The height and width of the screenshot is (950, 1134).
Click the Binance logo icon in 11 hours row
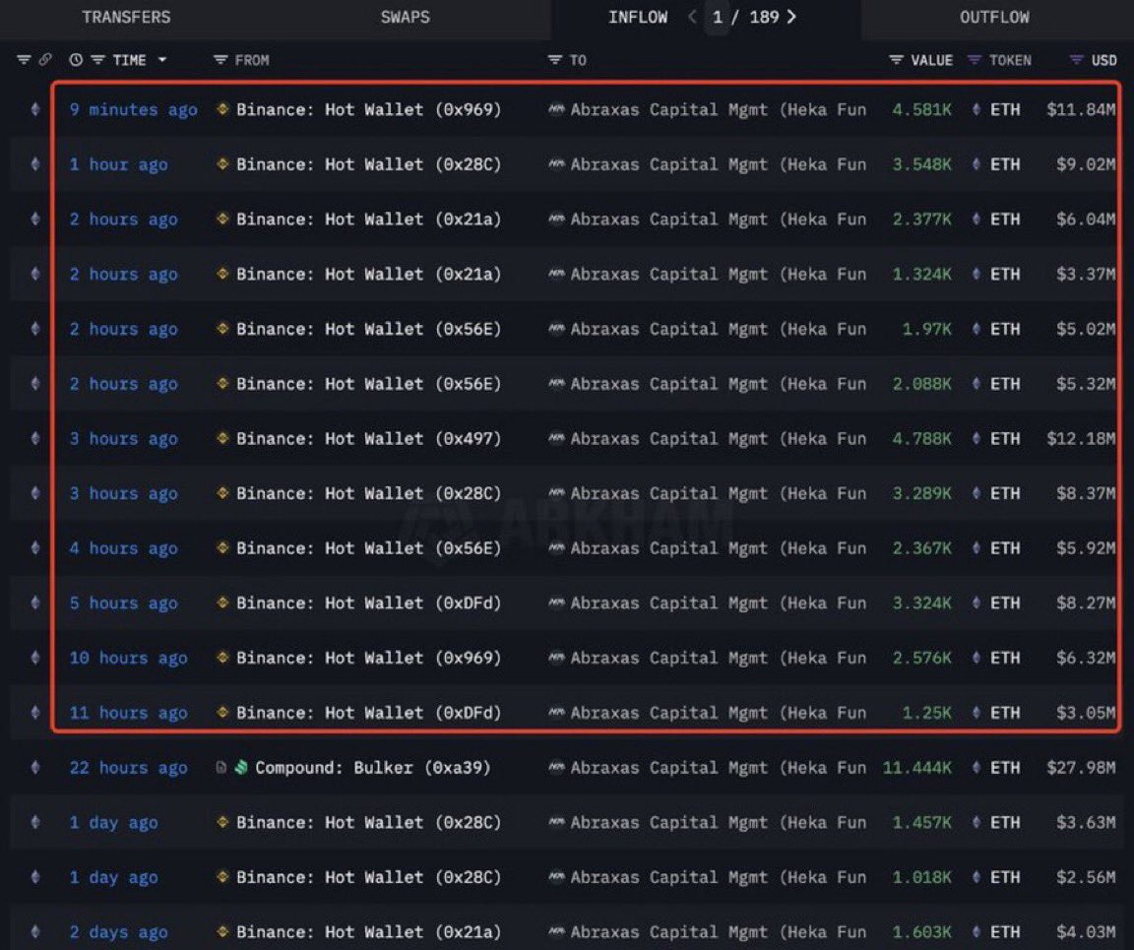pos(222,713)
